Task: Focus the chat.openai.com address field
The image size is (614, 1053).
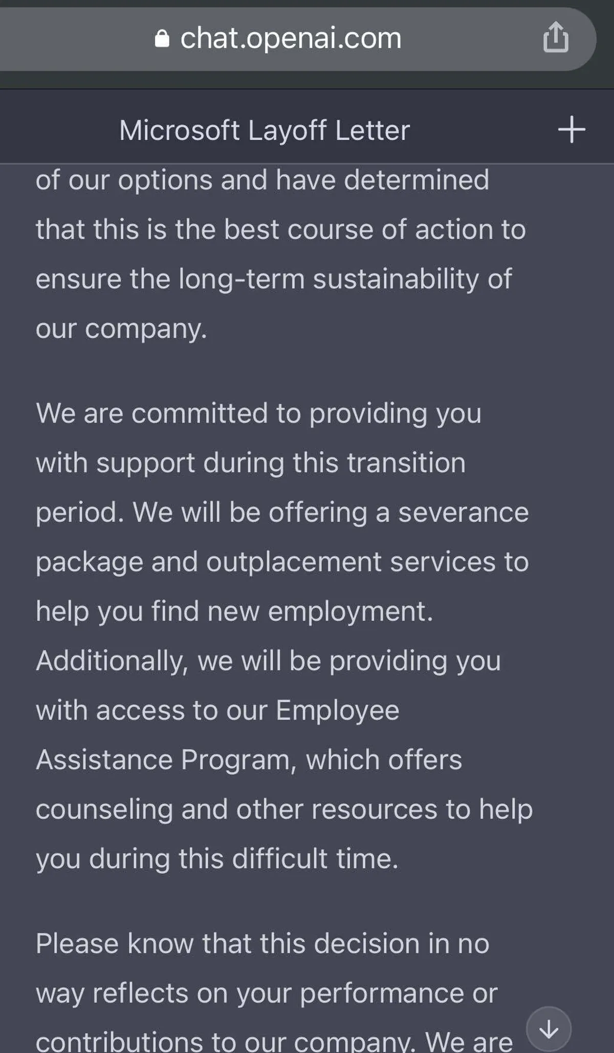Action: point(290,38)
